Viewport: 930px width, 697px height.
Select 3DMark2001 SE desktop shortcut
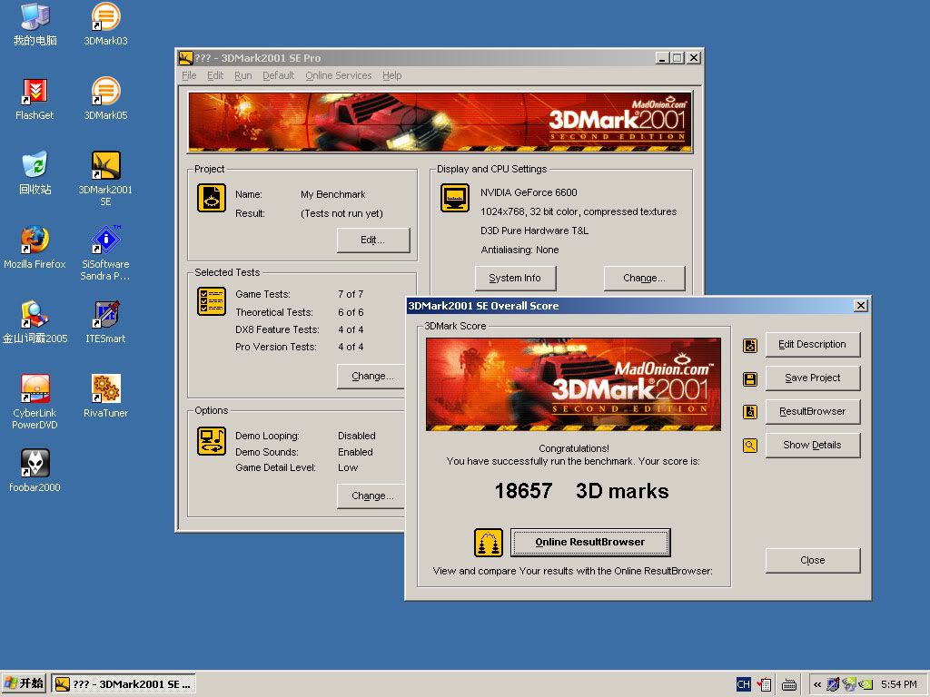point(105,178)
